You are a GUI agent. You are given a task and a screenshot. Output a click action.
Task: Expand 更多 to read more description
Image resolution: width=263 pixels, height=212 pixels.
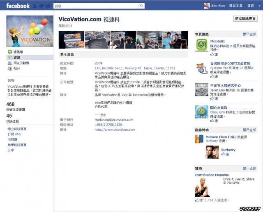[103, 115]
